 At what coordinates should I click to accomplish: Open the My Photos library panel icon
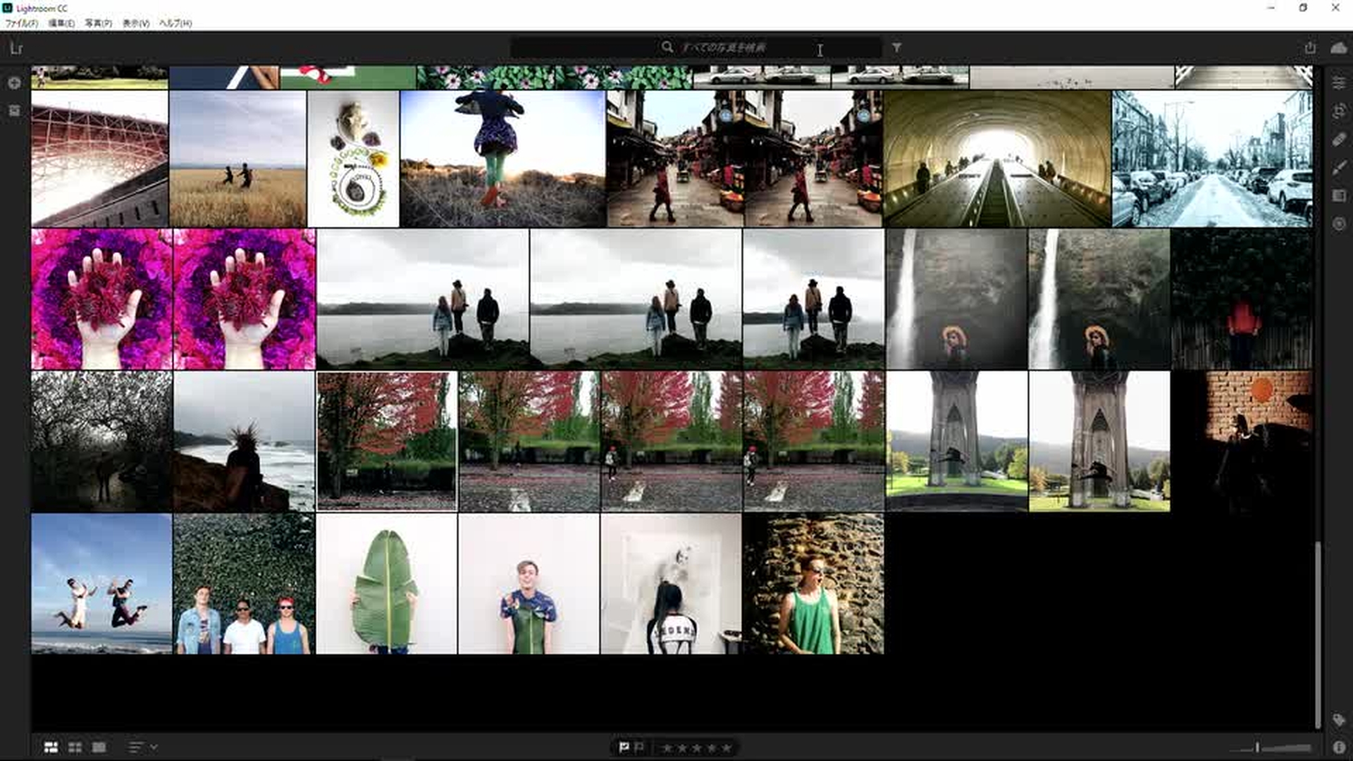14,111
